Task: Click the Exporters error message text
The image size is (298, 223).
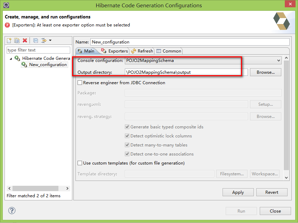Action: [71, 25]
